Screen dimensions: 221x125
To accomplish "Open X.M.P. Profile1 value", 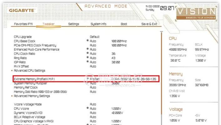I will [95, 79].
